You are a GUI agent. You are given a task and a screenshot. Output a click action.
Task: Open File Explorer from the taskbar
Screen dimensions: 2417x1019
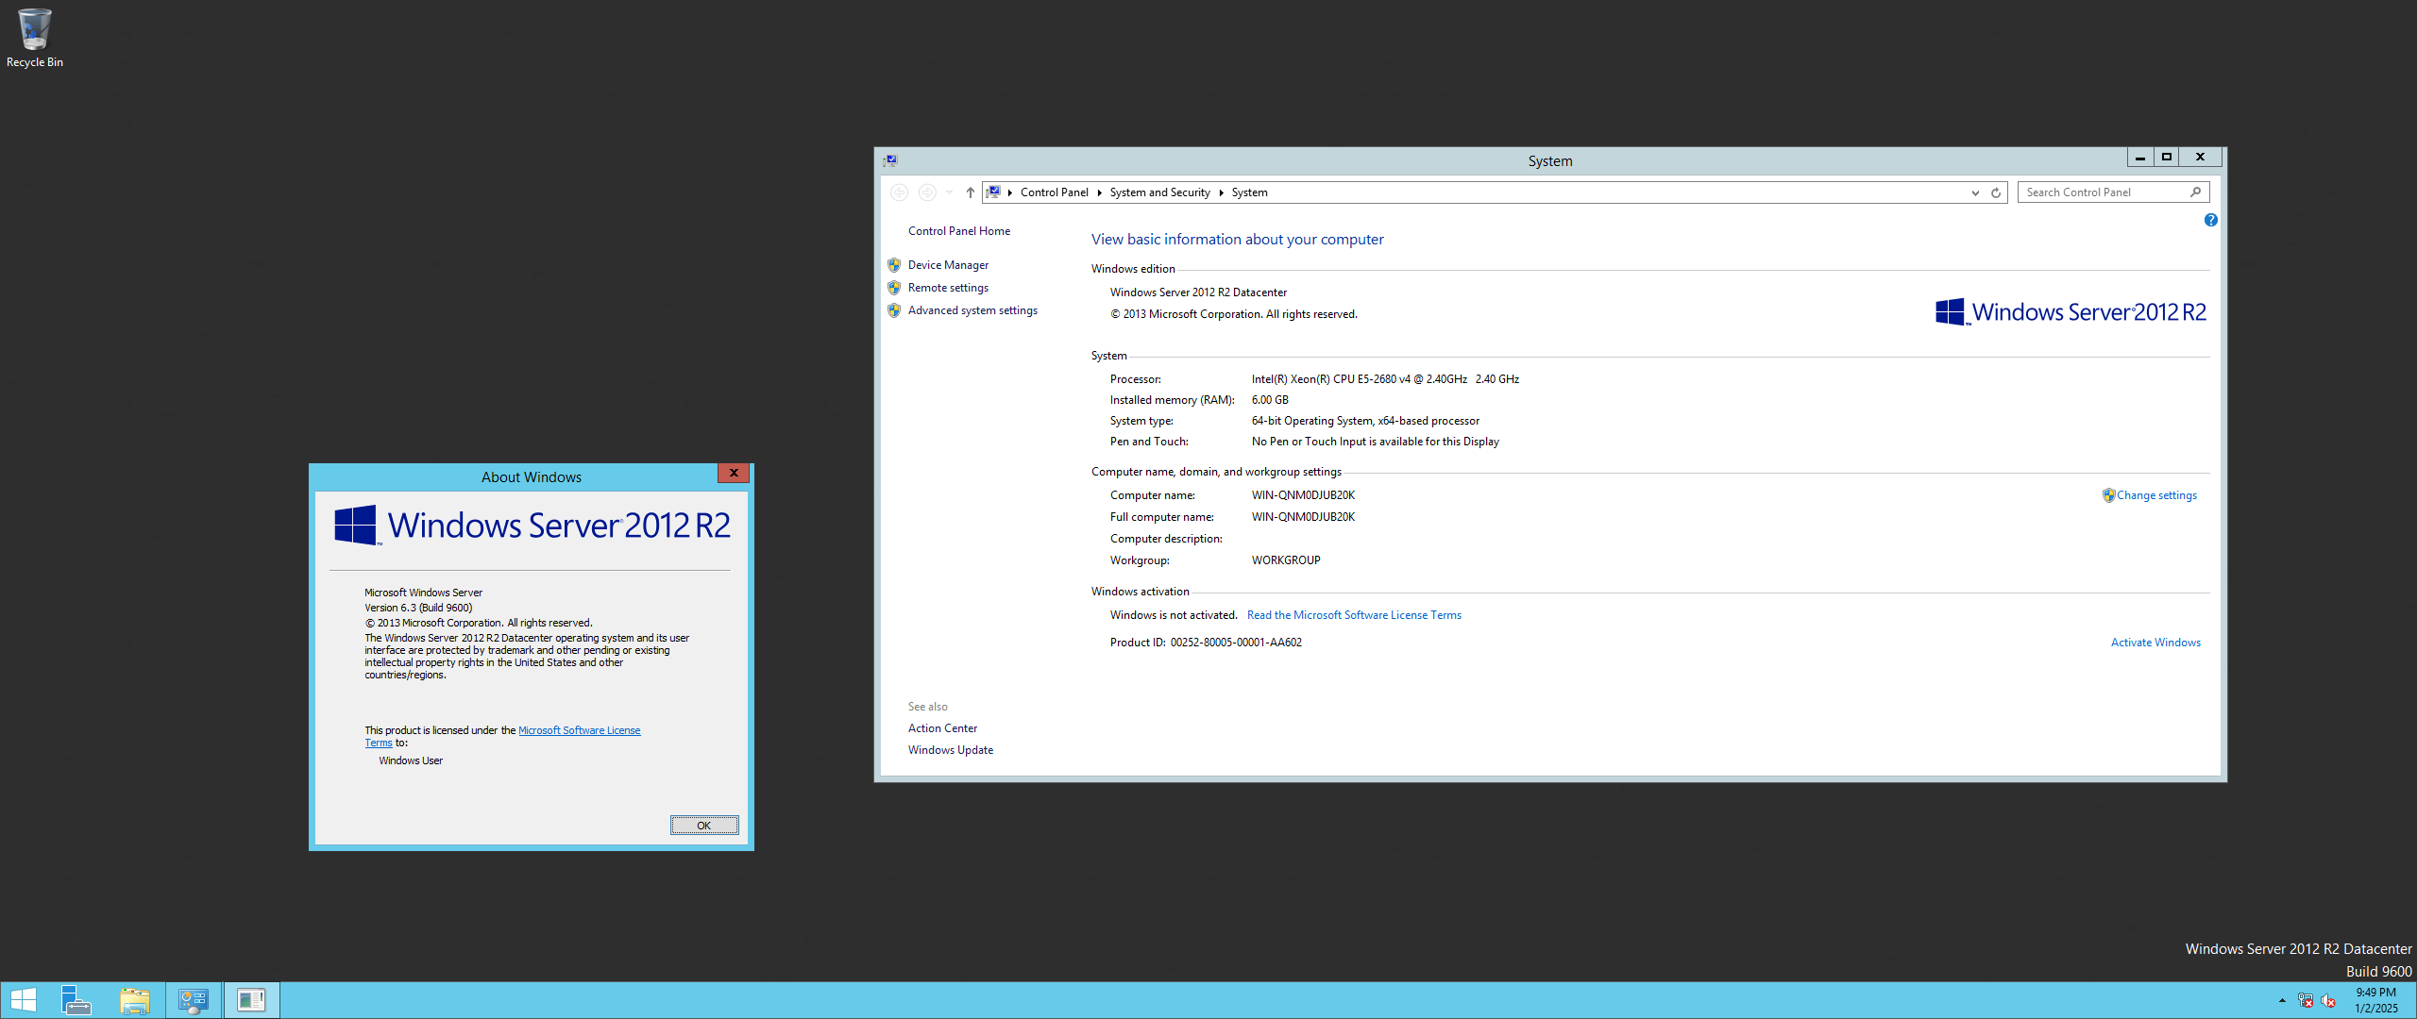click(x=135, y=1000)
